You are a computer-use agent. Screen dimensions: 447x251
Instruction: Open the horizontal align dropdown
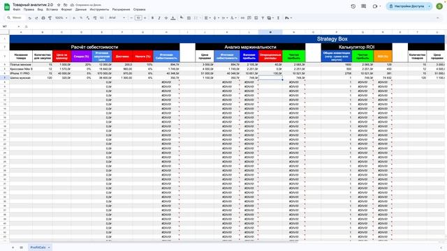click(x=207, y=18)
